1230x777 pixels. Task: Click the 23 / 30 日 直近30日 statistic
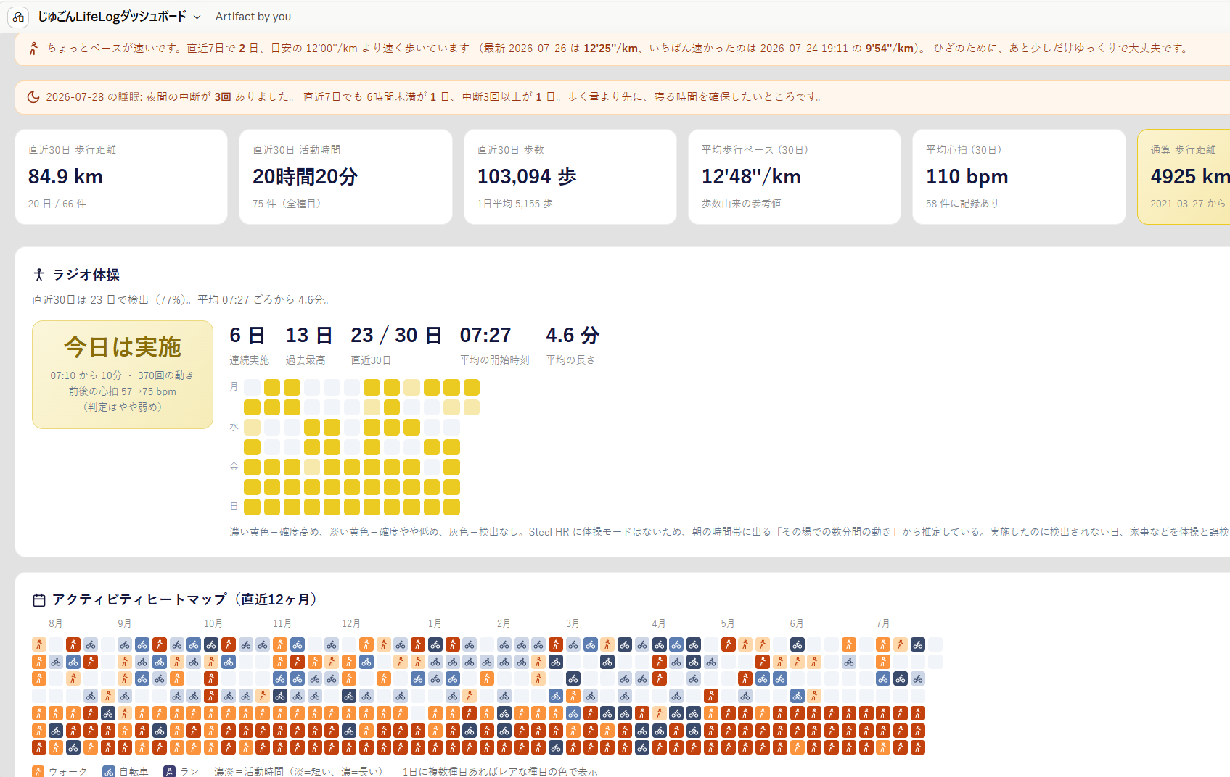396,345
